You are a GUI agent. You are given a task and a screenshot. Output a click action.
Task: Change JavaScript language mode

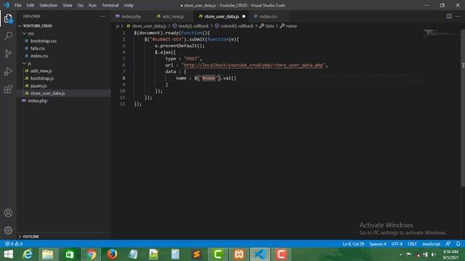[x=431, y=244]
